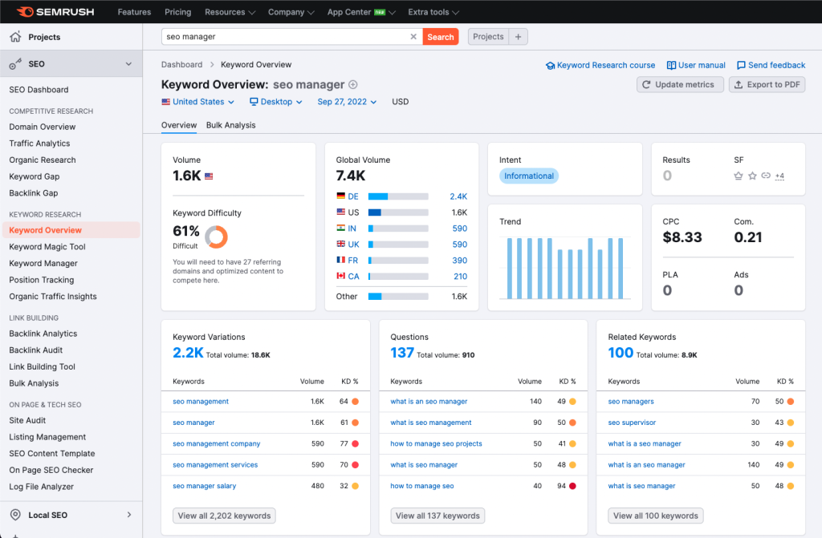Click Dashboard breadcrumb link
Viewport: 822px width, 538px height.
coord(182,64)
